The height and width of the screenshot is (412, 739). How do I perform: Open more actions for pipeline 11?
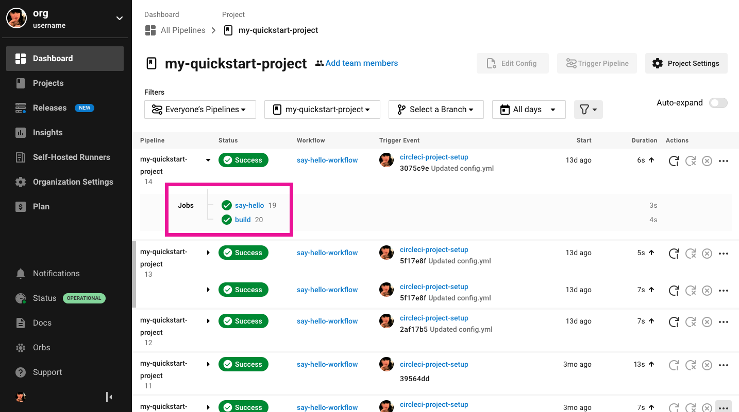coord(724,365)
